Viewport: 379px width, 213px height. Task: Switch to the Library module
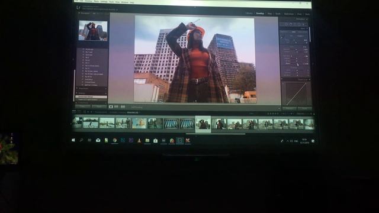point(249,14)
